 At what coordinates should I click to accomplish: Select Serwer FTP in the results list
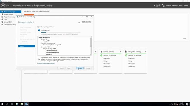click(x=44, y=39)
